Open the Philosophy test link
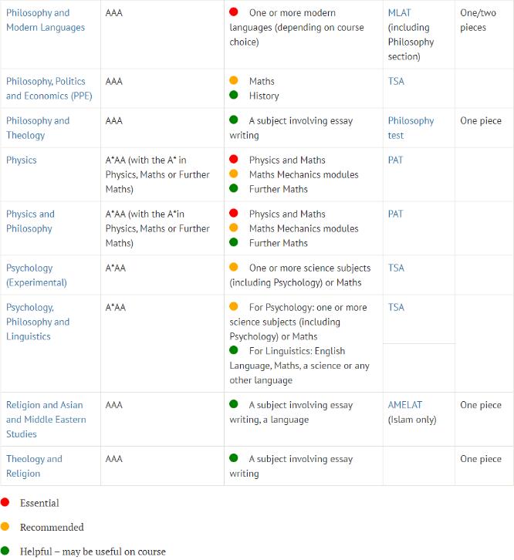 click(x=411, y=128)
